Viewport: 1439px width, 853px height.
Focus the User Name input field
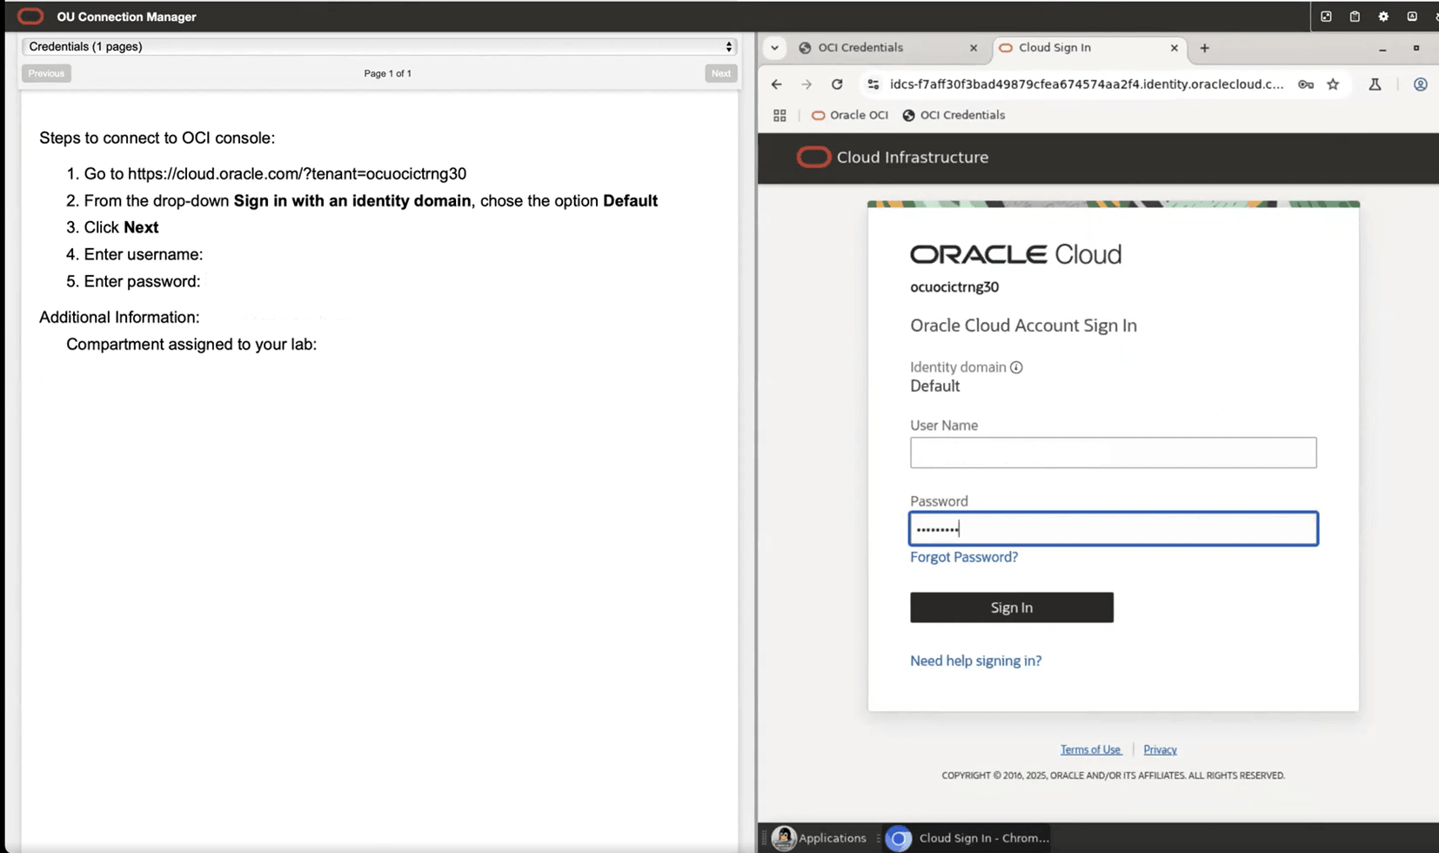coord(1113,453)
